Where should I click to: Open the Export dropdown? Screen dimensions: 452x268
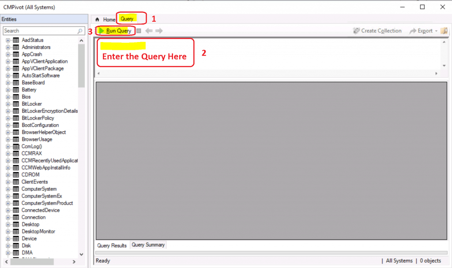(x=423, y=31)
